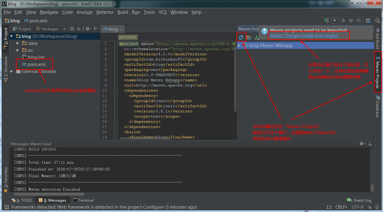This screenshot has width=383, height=212.
Task: Expand the src folder in project tree
Action: 18,50
